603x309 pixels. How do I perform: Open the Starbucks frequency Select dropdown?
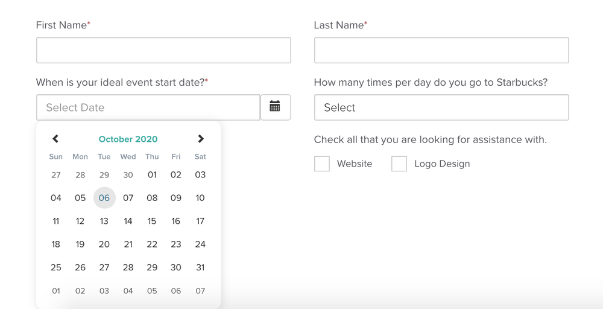[x=441, y=107]
